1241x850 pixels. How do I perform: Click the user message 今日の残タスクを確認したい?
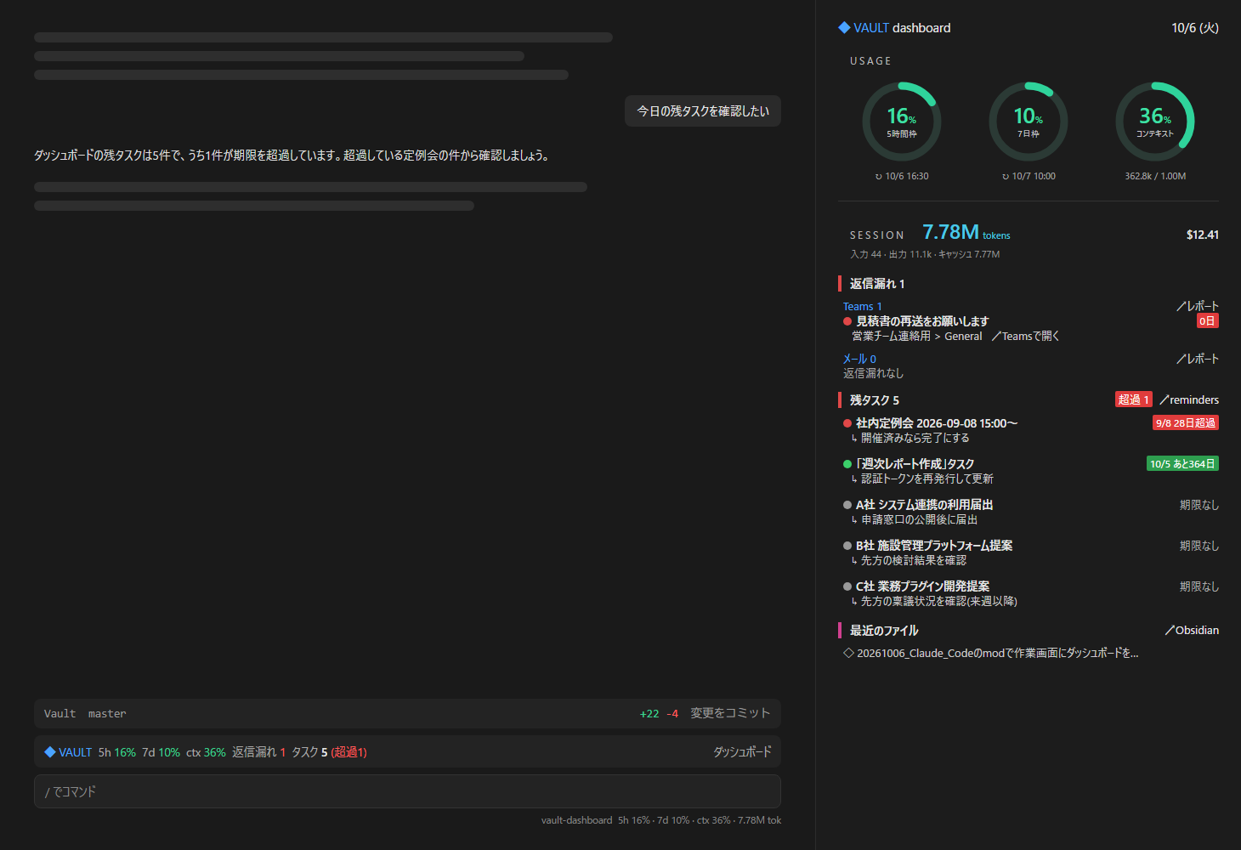(x=703, y=111)
